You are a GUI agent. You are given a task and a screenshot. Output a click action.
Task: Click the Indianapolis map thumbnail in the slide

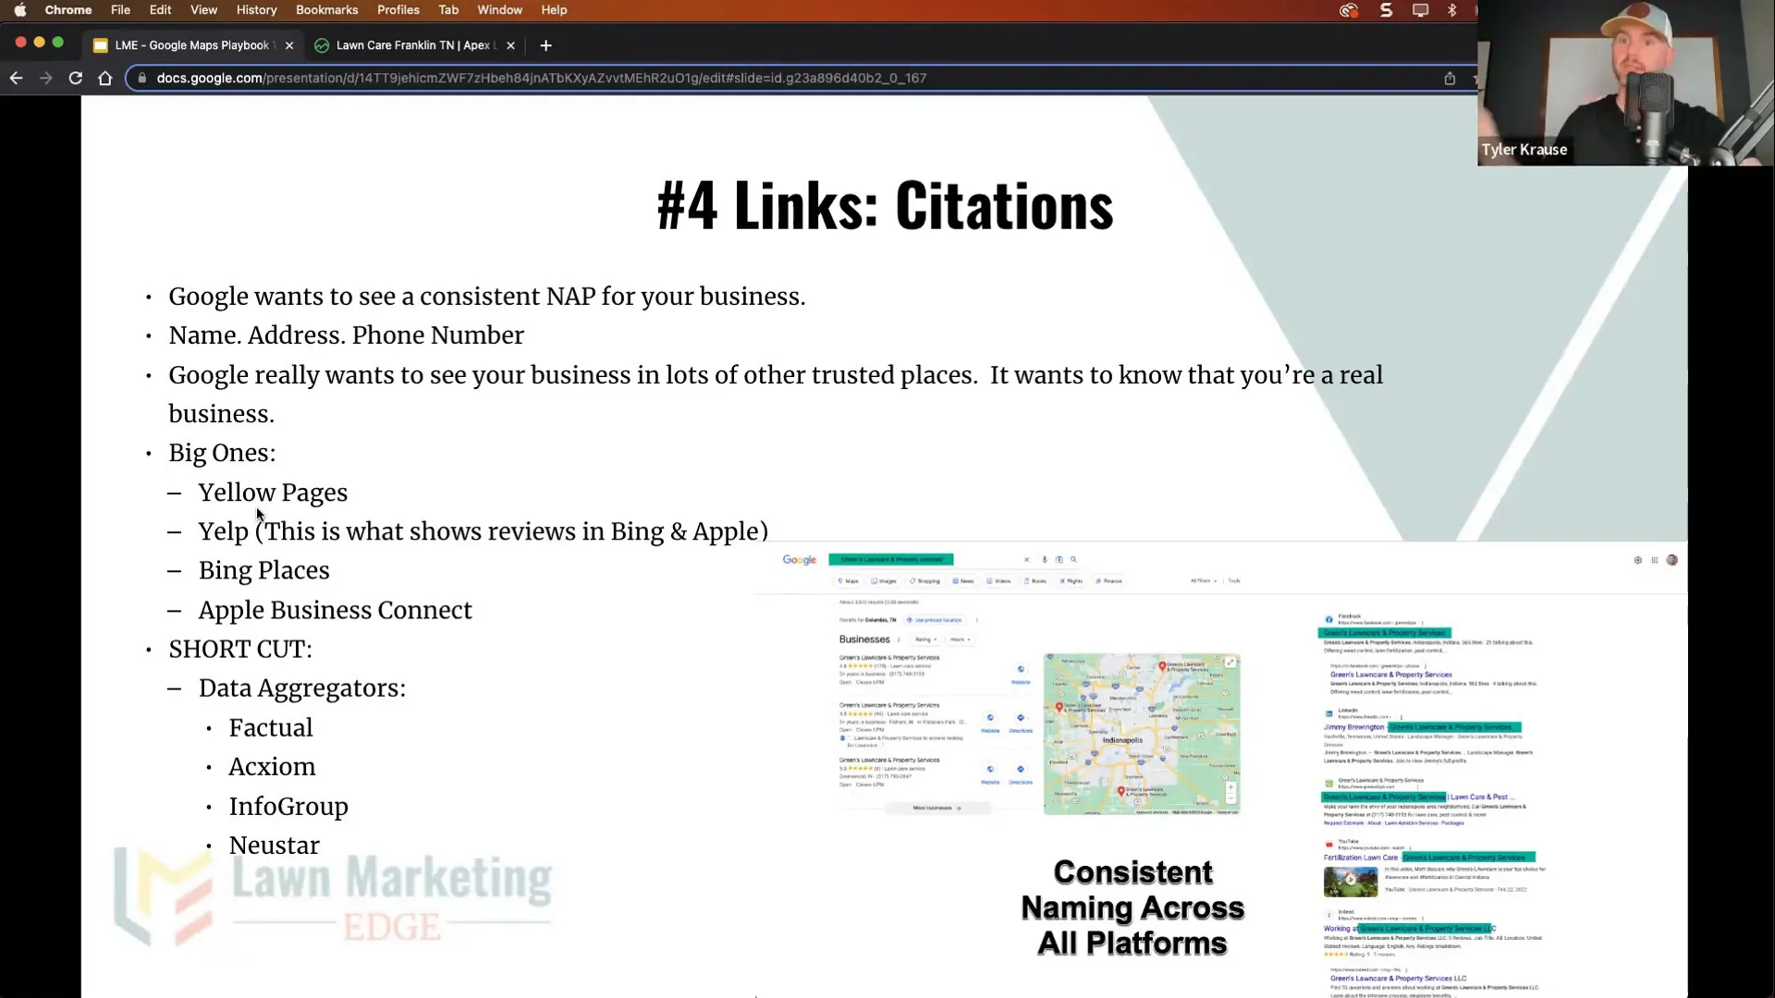1142,734
